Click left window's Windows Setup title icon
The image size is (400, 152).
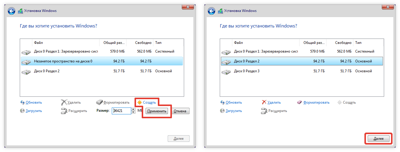coord(20,11)
